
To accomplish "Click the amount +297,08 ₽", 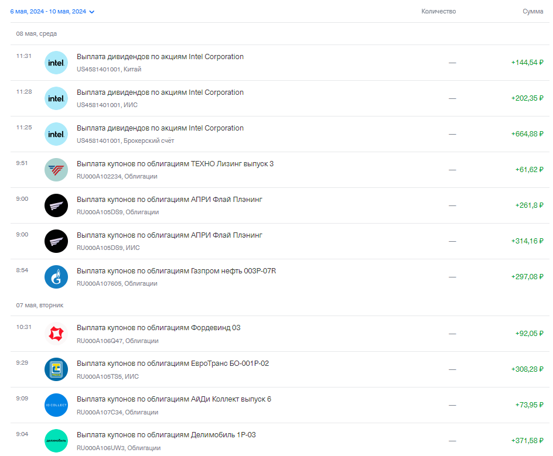I will coord(527,277).
